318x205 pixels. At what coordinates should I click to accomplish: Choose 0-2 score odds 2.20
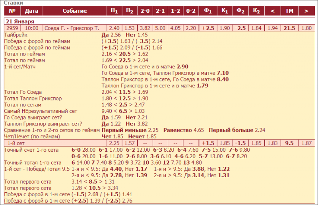tap(191, 28)
